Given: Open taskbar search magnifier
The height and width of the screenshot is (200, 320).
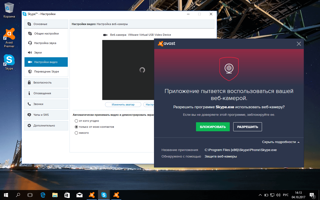Looking at the screenshot, I should [x=18, y=195].
